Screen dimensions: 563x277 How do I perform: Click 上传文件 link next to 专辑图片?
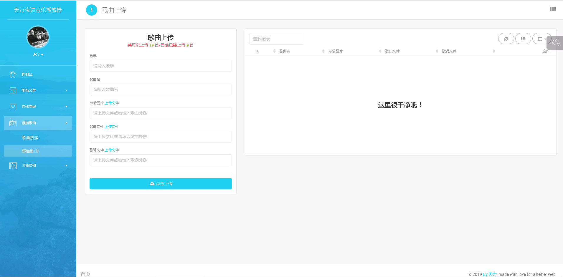tap(112, 103)
